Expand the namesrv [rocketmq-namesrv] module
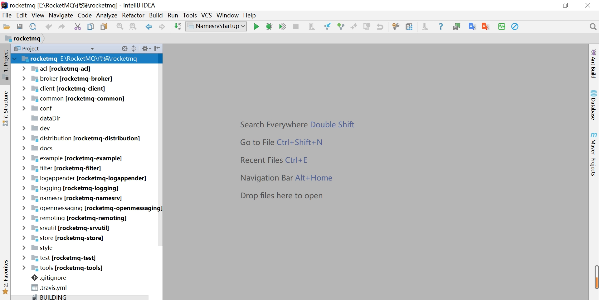Viewport: 599px width, 300px height. [24, 198]
